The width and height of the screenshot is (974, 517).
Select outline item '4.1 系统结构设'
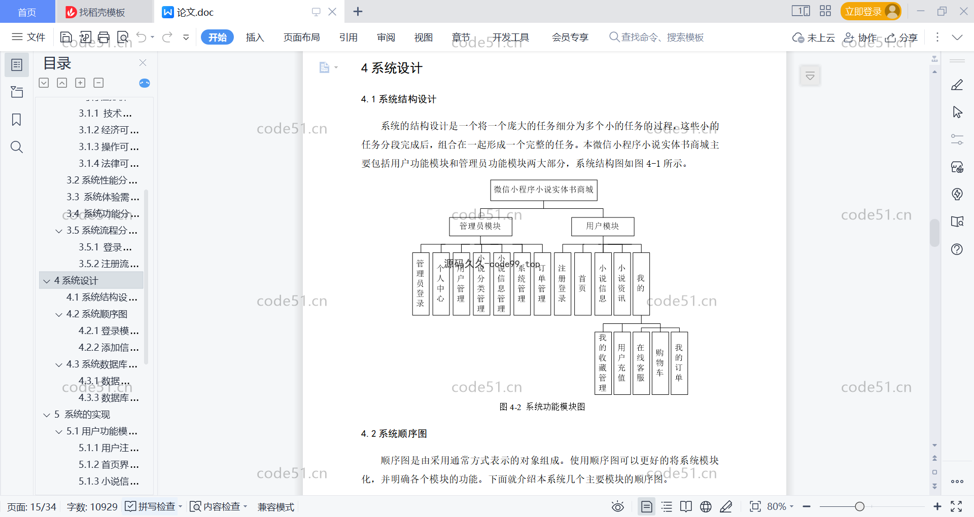pyautogui.click(x=102, y=297)
